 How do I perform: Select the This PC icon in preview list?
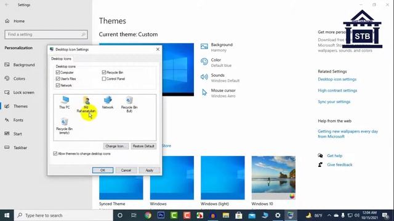tap(65, 103)
